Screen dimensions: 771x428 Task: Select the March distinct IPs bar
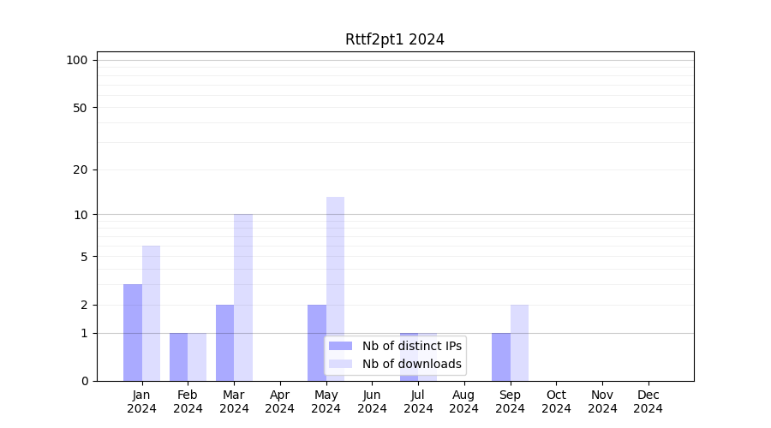click(x=224, y=342)
